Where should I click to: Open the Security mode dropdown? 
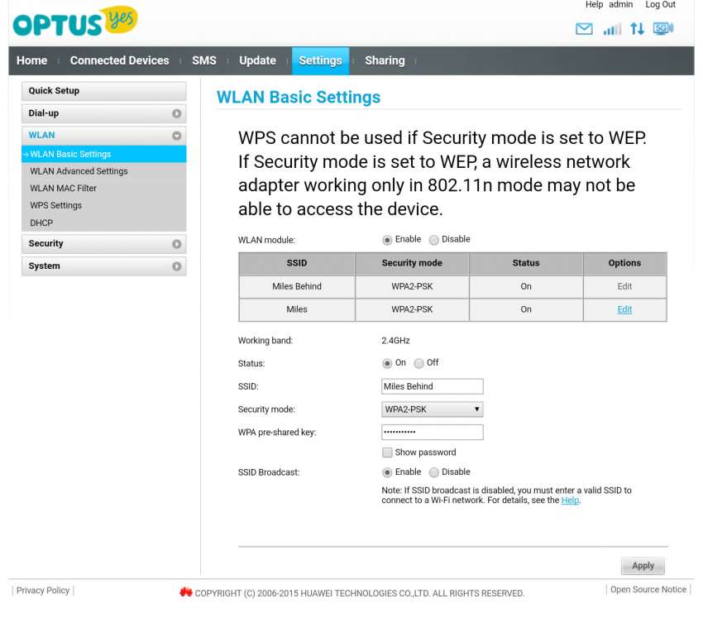(432, 409)
